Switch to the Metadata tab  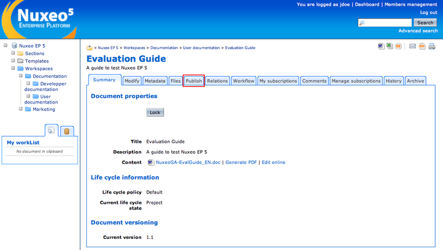(x=155, y=81)
